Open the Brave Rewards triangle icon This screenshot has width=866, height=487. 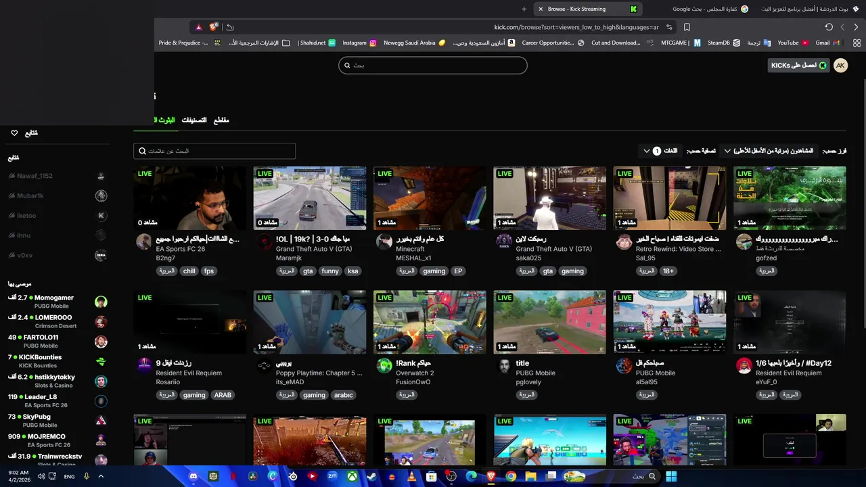click(x=198, y=27)
